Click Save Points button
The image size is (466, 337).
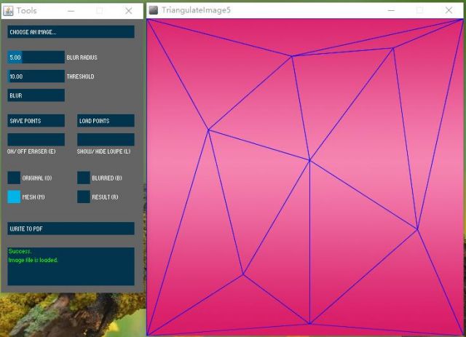click(36, 121)
